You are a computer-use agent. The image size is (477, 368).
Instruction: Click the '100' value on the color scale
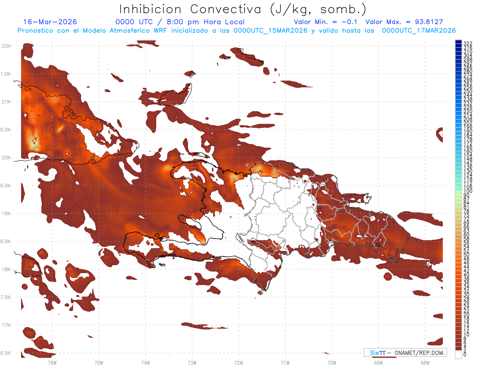468,191
